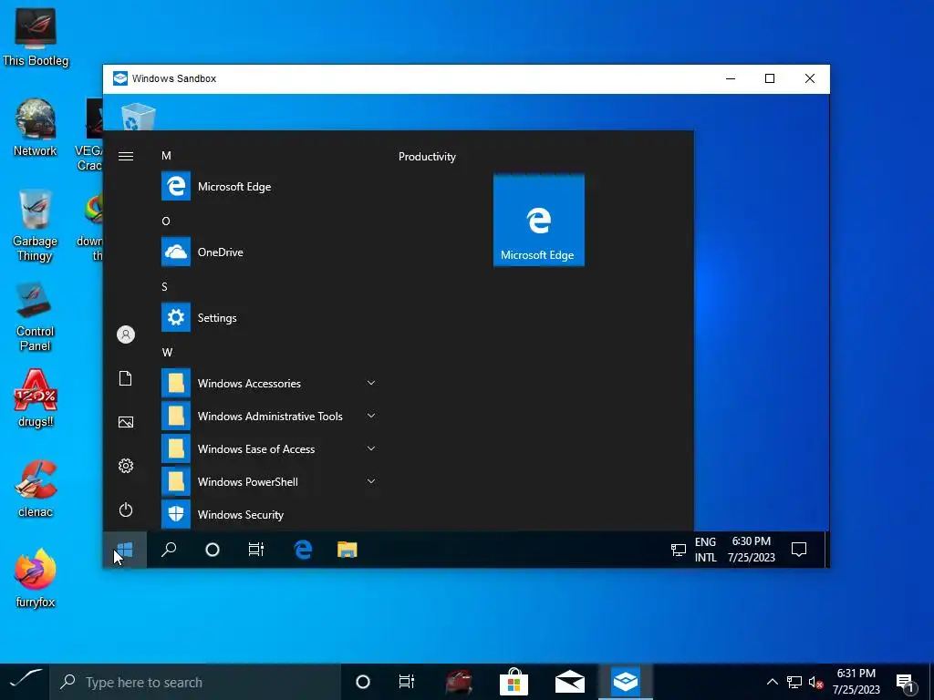This screenshot has width=934, height=700.
Task: Open Microsoft Store on the host taskbar
Action: [514, 682]
